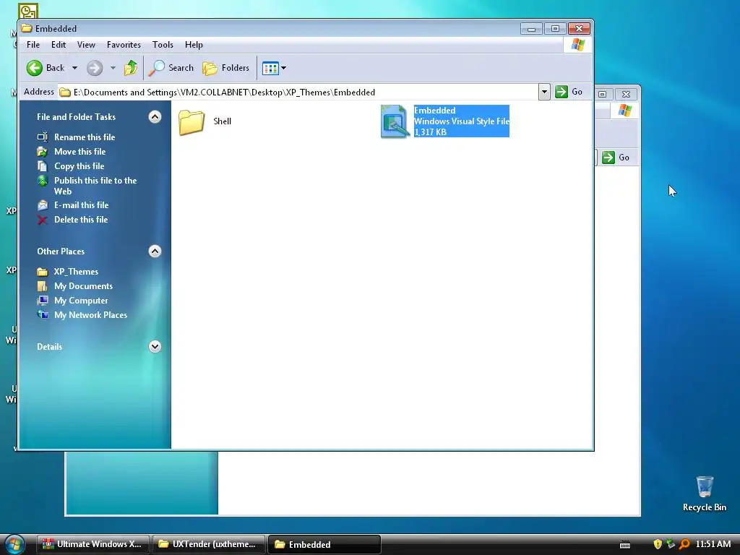Image resolution: width=740 pixels, height=555 pixels.
Task: Click the keyboard icon in system tray
Action: [x=625, y=545]
